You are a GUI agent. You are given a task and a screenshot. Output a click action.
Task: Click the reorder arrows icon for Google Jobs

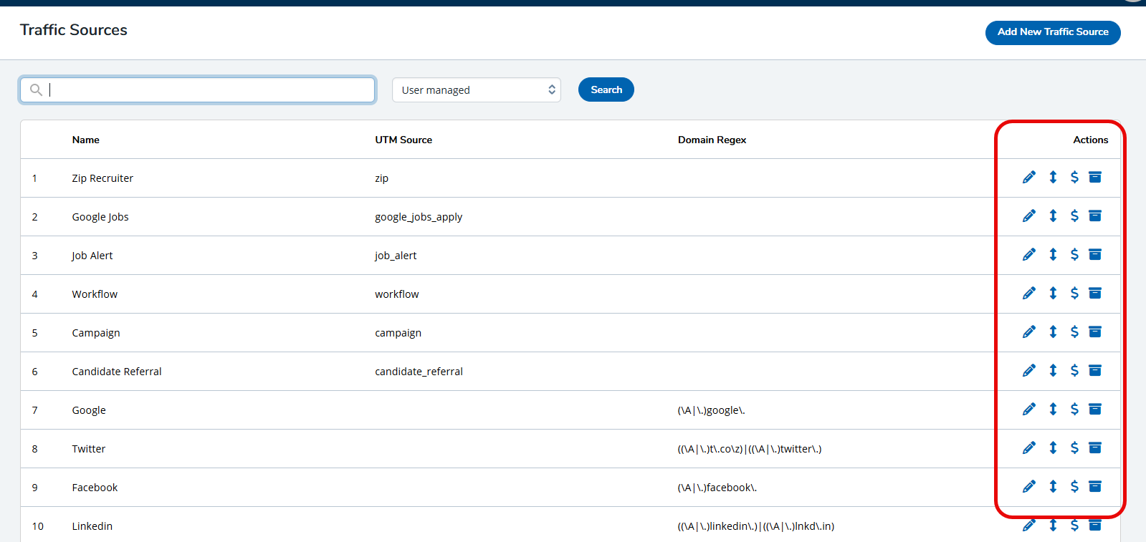pyautogui.click(x=1053, y=216)
